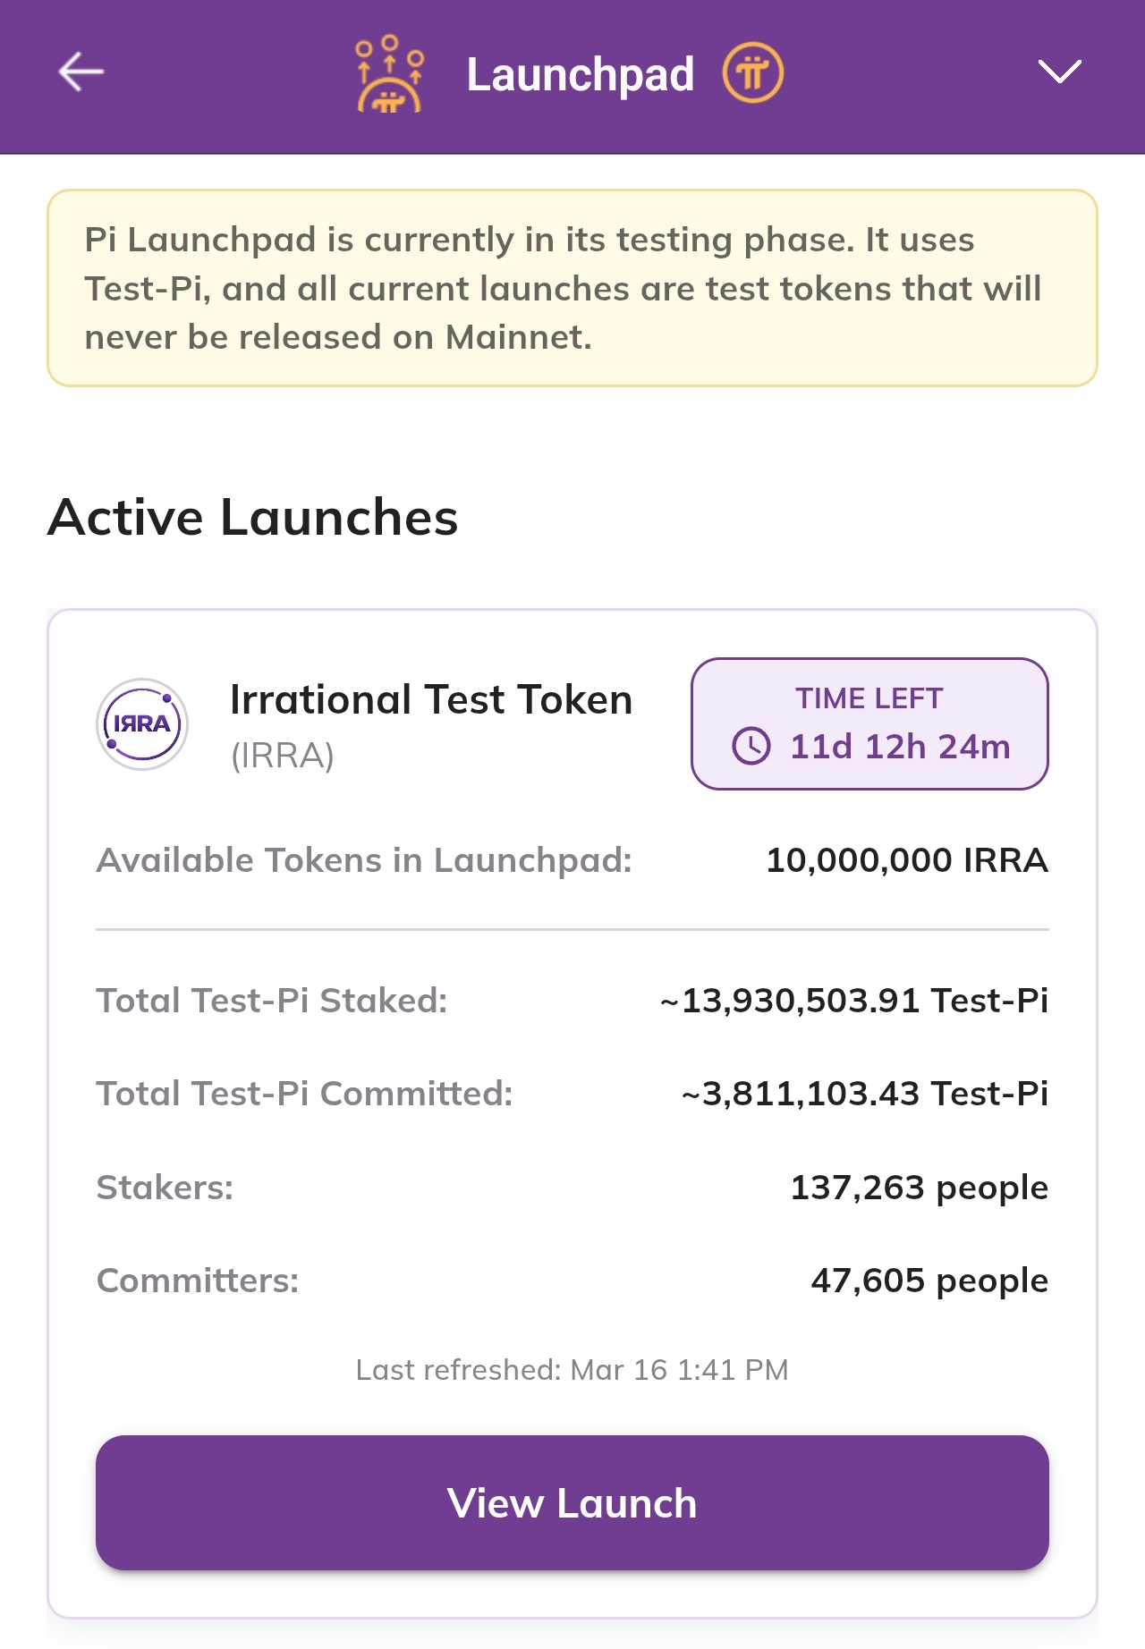Screen dimensions: 1145x1649
Task: Click the Launchpad rocket coins icon
Action: pyautogui.click(x=390, y=74)
